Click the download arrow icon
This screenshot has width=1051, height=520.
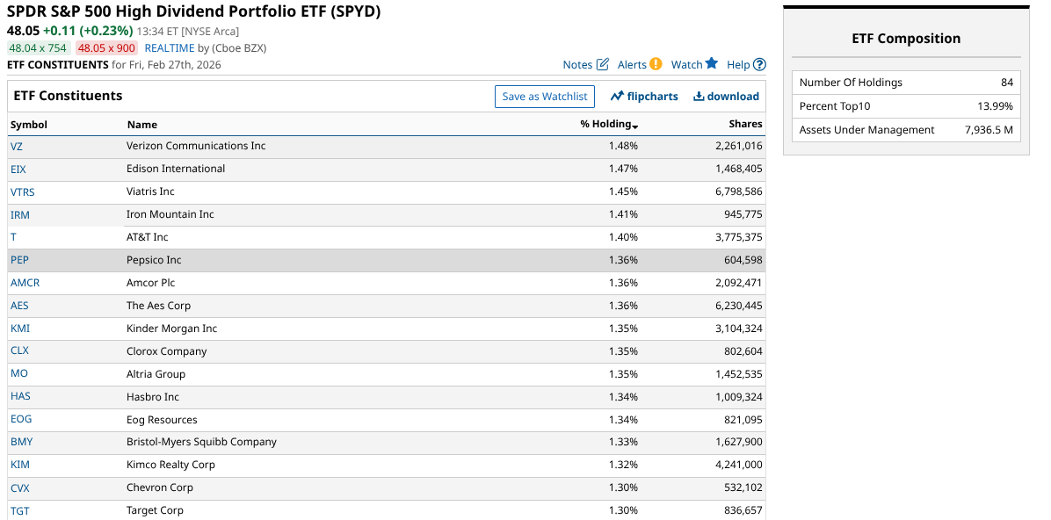[x=699, y=96]
